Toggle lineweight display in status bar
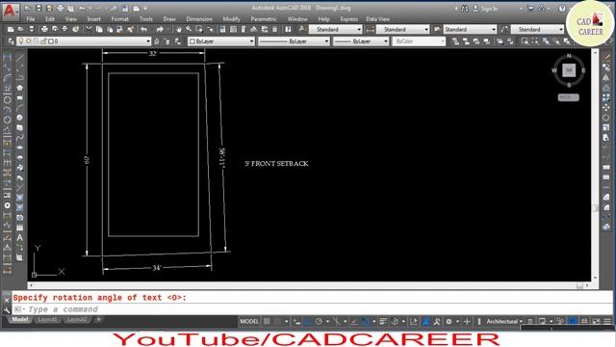This screenshot has height=347, width=616. point(383,321)
